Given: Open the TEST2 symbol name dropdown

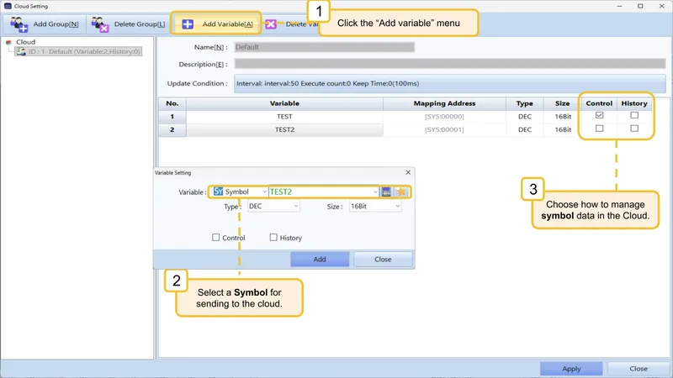Looking at the screenshot, I should 375,192.
